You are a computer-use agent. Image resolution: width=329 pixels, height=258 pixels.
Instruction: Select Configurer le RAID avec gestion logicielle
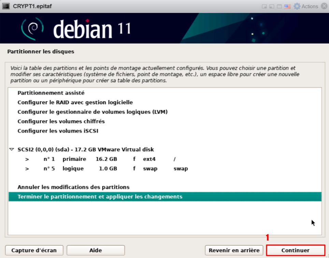pyautogui.click(x=75, y=102)
